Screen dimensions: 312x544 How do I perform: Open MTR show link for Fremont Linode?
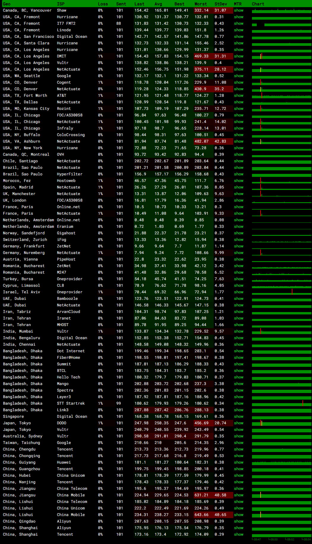coord(238,30)
